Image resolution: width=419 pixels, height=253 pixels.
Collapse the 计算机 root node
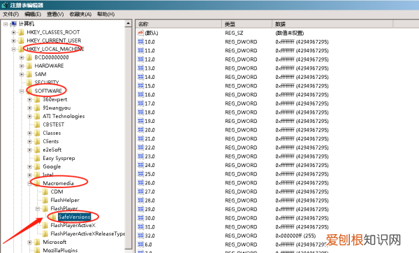pos(6,24)
